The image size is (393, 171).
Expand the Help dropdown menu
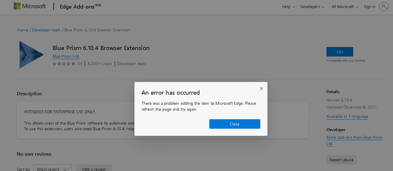[288, 7]
